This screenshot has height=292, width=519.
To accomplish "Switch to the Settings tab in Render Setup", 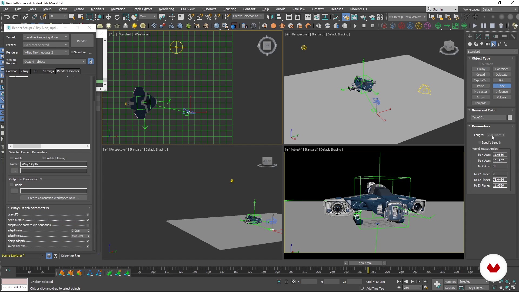I will pyautogui.click(x=48, y=71).
